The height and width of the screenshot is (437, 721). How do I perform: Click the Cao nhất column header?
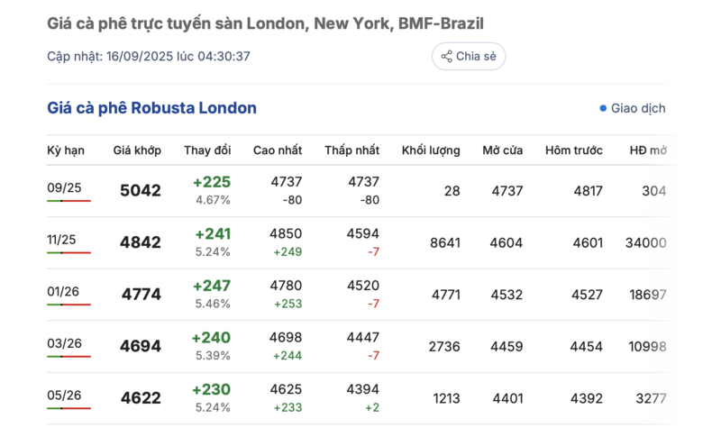(x=278, y=150)
